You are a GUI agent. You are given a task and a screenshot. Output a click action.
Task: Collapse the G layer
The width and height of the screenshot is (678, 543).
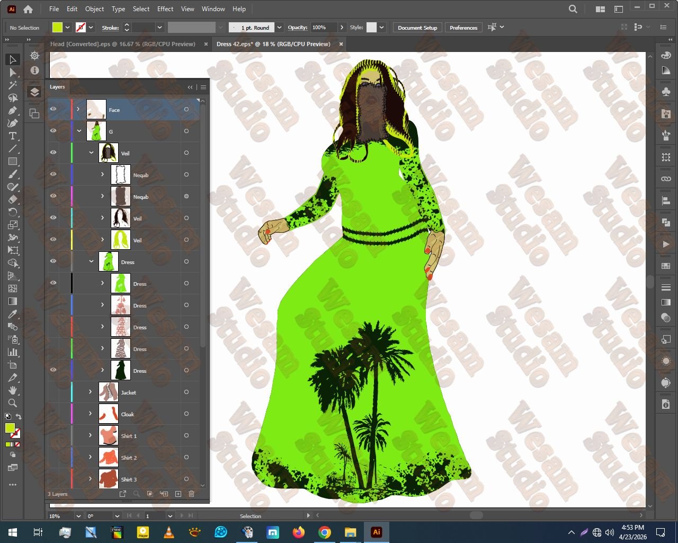pos(79,131)
